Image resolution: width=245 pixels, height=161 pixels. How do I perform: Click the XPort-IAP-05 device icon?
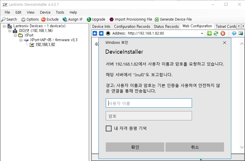click(x=26, y=40)
